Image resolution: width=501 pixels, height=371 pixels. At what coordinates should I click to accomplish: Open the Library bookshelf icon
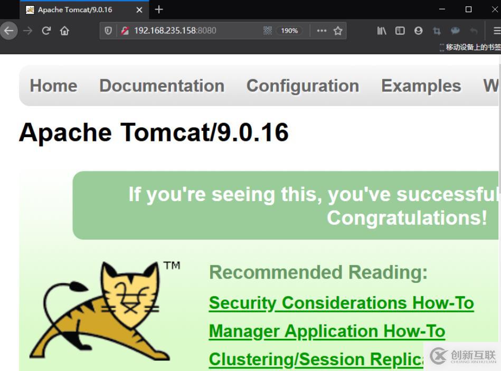click(382, 31)
